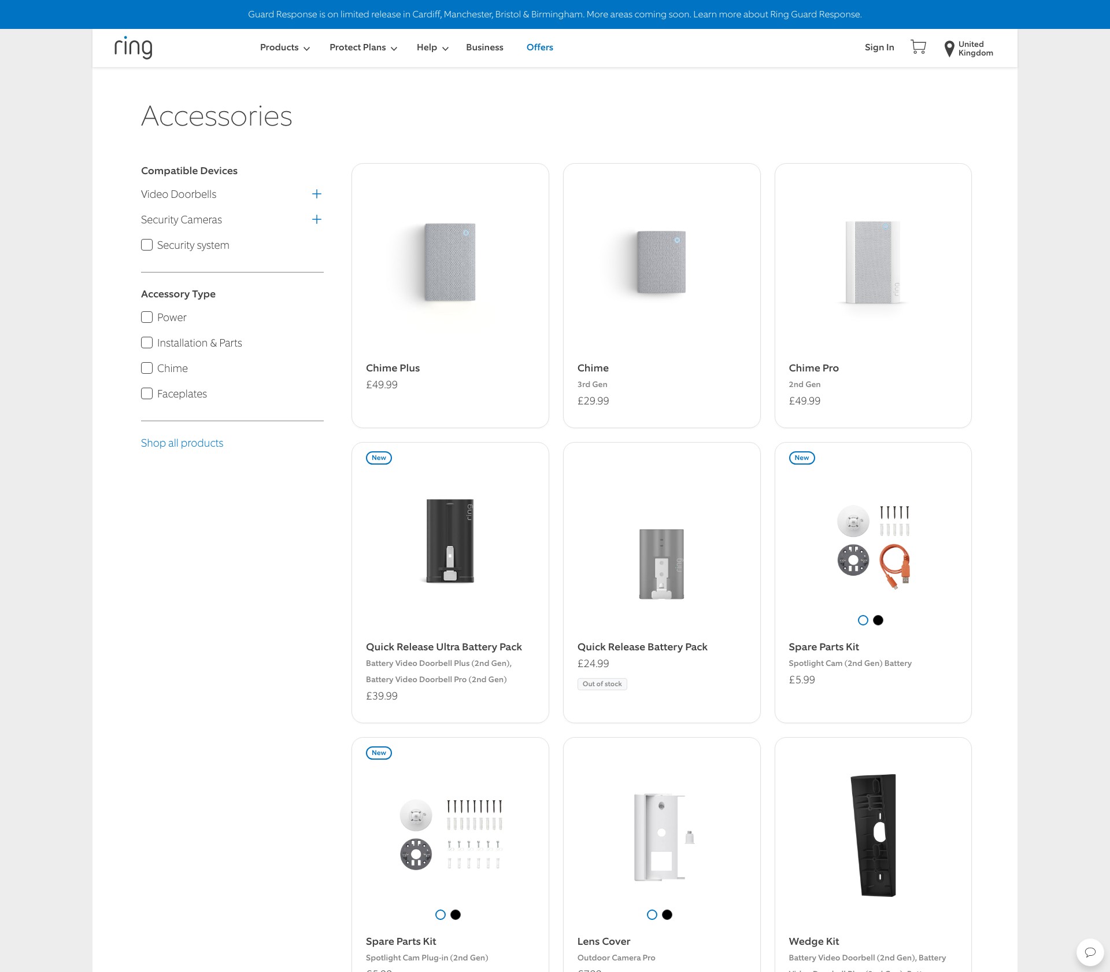Select black swatch on Spotlight Cam Plug-in kit
This screenshot has height=972, width=1110.
tap(456, 915)
